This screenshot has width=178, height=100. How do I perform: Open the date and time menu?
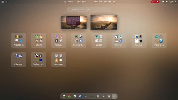102,2
